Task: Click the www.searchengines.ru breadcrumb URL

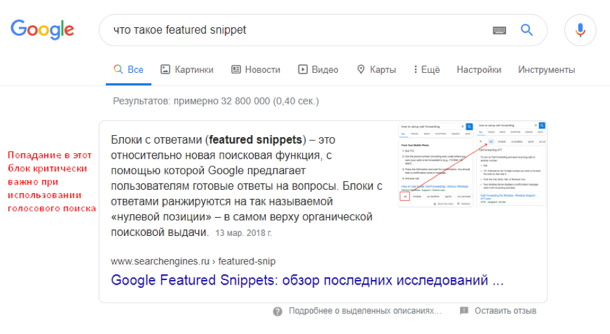Action: tap(193, 261)
